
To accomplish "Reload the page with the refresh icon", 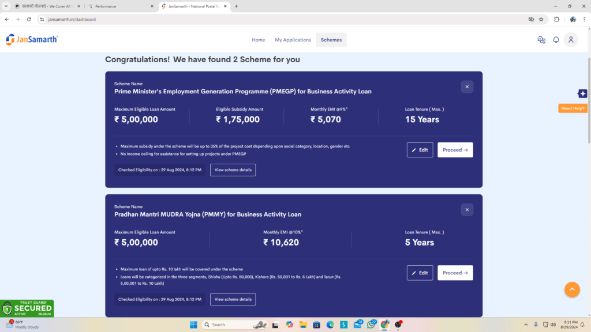I will [x=29, y=19].
